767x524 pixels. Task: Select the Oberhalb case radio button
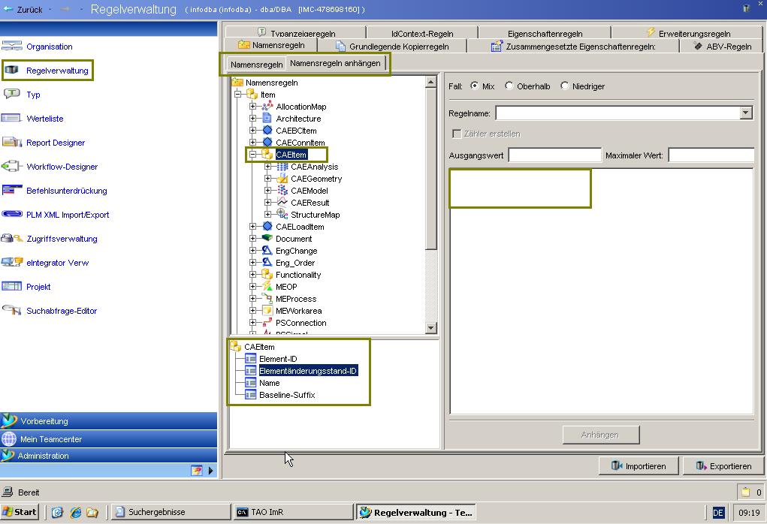click(509, 86)
